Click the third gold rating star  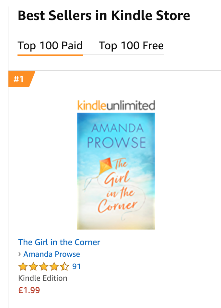(x=43, y=267)
